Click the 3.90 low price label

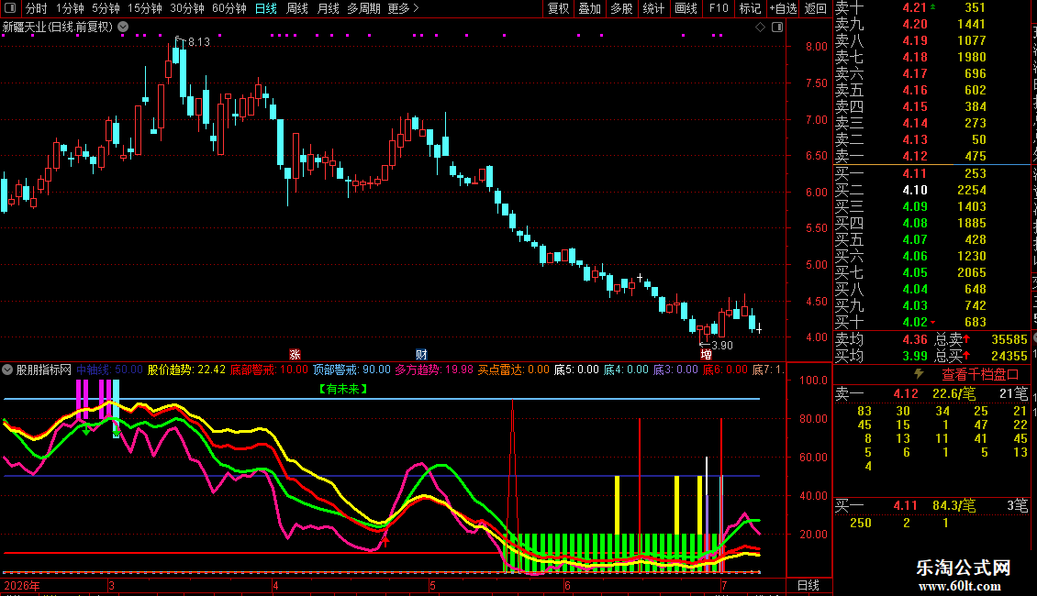722,346
